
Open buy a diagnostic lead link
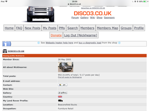point(90,43)
